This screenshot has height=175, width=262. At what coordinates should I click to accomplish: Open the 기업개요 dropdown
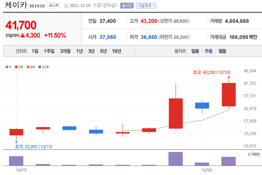tap(146, 5)
